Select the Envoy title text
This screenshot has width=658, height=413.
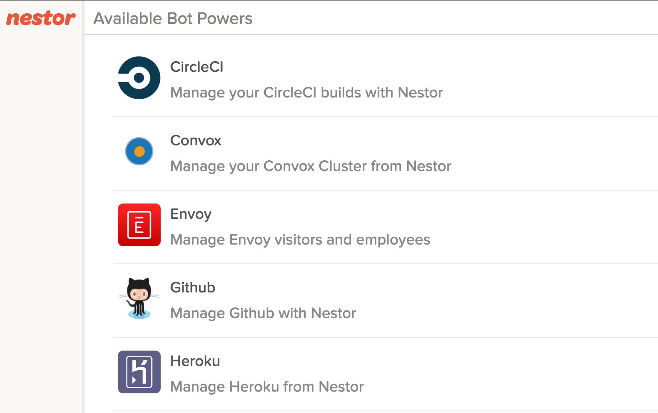point(191,214)
